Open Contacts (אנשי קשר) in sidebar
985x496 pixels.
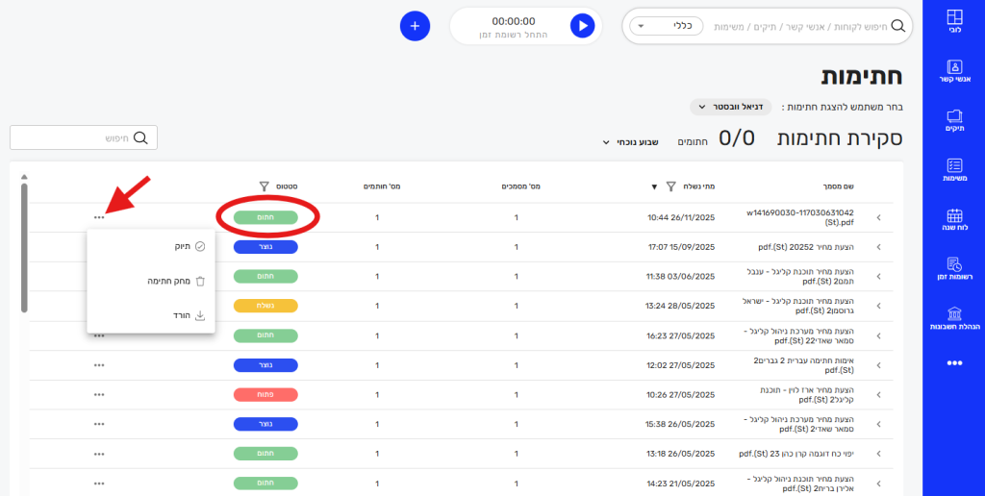point(953,73)
